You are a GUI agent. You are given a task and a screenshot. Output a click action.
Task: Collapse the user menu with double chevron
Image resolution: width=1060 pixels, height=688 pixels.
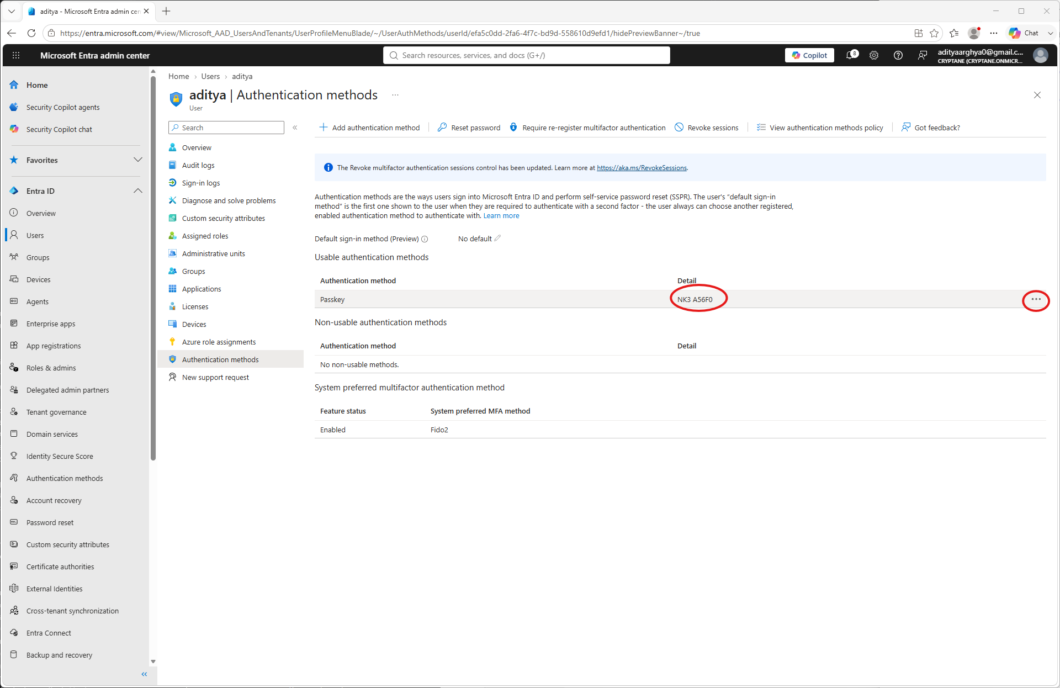295,128
